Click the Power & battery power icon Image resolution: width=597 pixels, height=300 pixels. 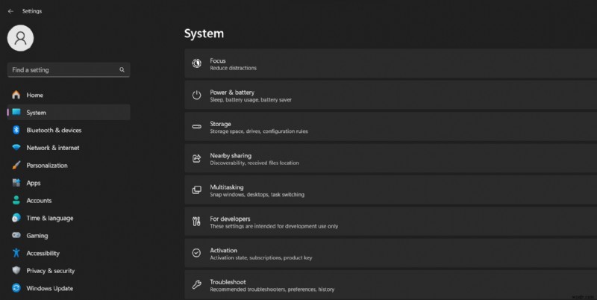point(196,96)
